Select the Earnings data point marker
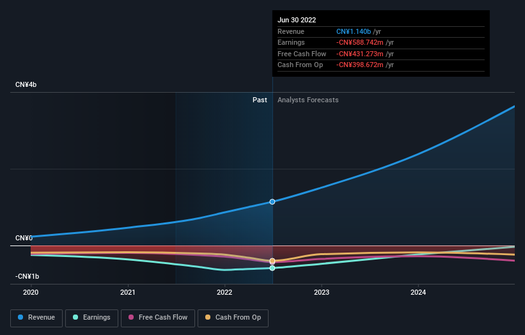 (272, 268)
